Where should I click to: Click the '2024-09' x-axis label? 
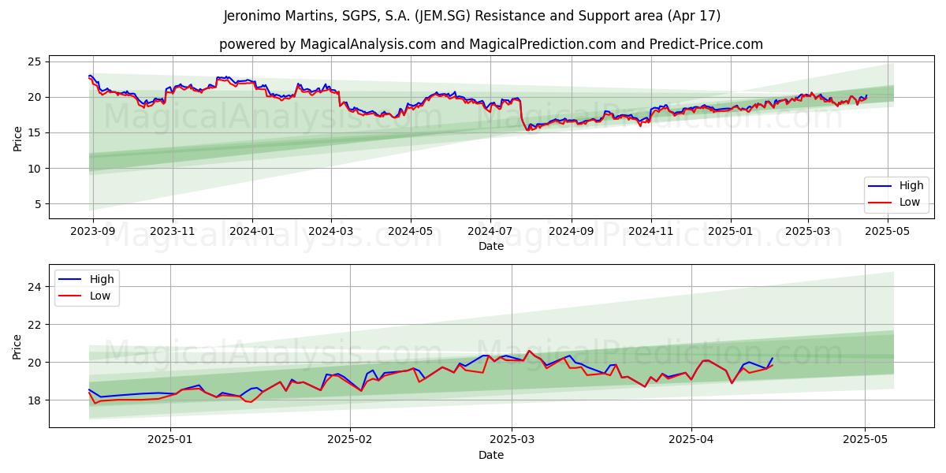(572, 231)
